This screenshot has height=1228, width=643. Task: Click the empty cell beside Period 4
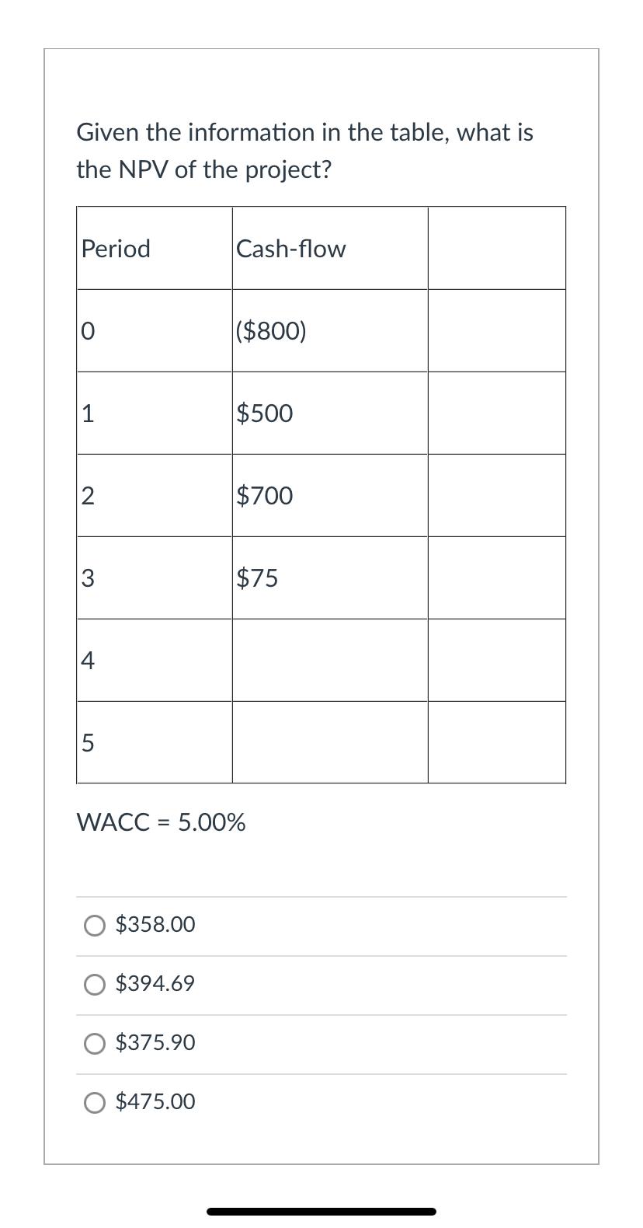(x=329, y=660)
